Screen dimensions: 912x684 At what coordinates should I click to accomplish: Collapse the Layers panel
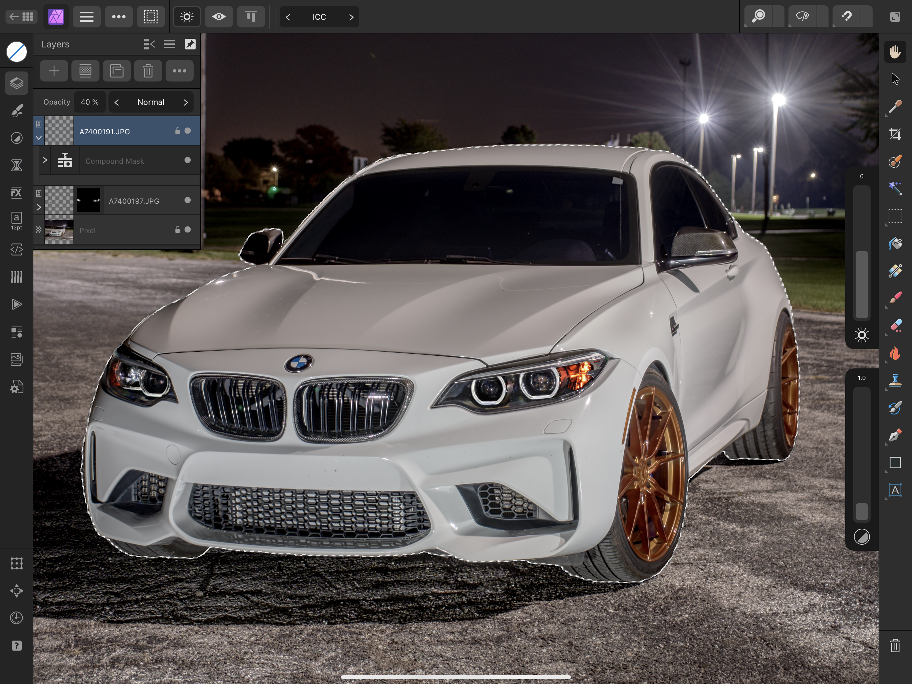149,44
